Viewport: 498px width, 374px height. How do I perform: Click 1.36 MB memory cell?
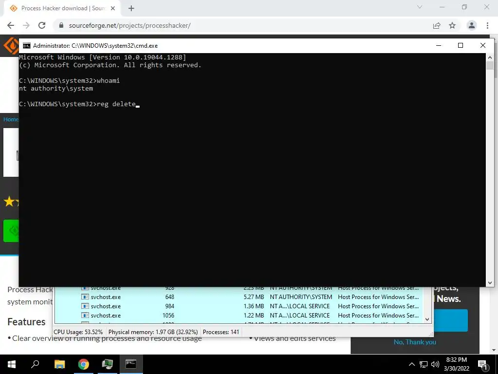254,306
